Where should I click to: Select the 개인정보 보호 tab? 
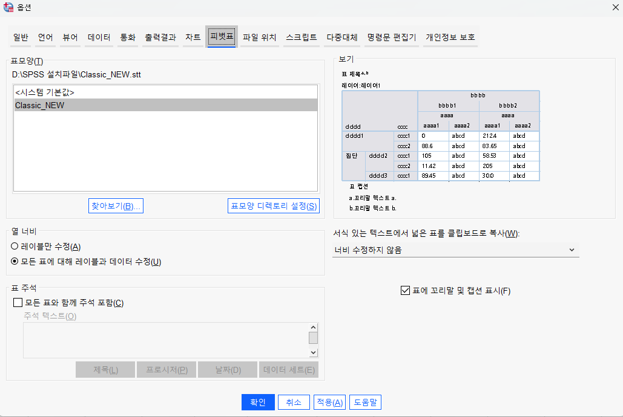pyautogui.click(x=450, y=37)
